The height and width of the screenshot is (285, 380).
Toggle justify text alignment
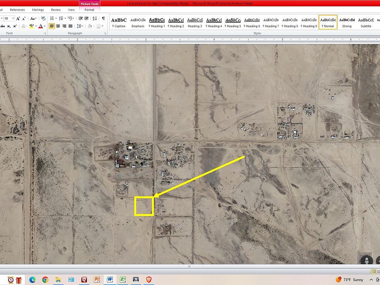tap(70, 26)
